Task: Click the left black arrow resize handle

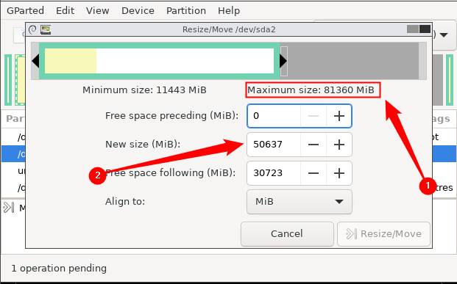Action: pyautogui.click(x=35, y=61)
